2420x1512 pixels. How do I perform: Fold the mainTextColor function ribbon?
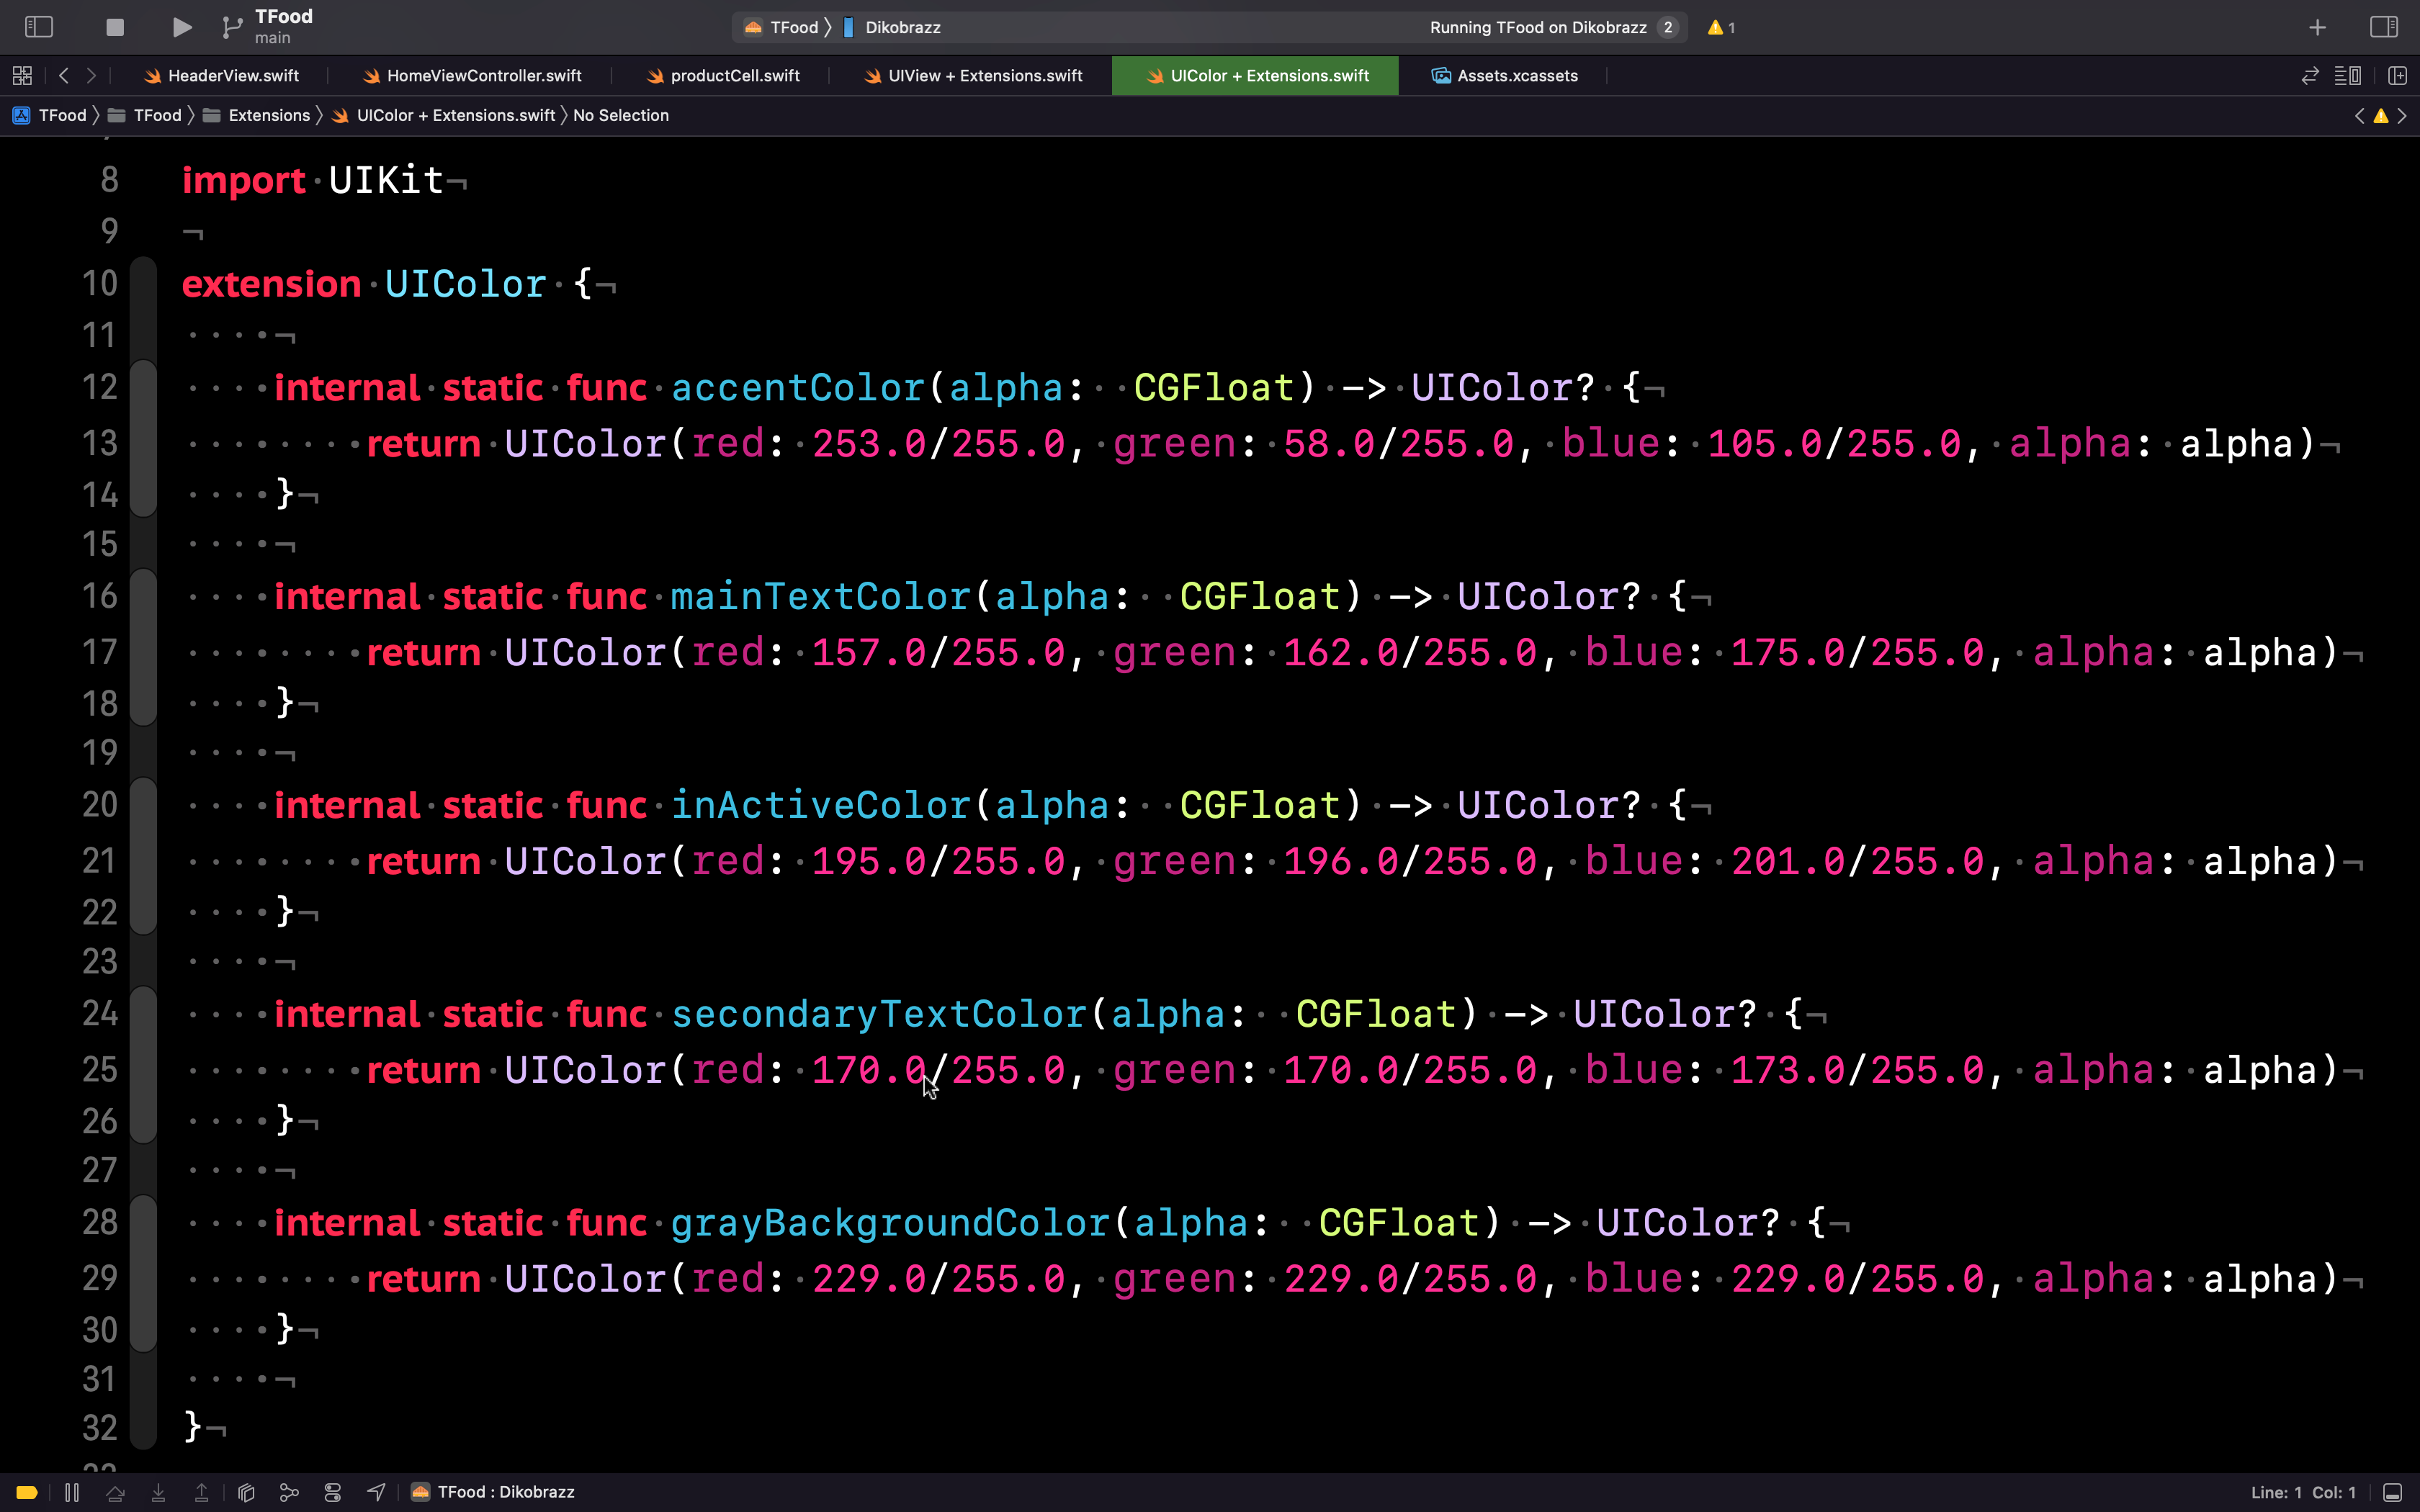point(144,648)
